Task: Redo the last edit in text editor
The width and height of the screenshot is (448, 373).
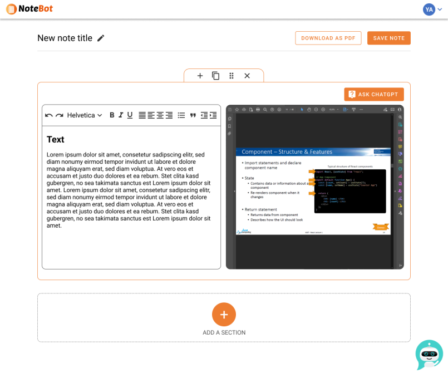Action: 59,115
